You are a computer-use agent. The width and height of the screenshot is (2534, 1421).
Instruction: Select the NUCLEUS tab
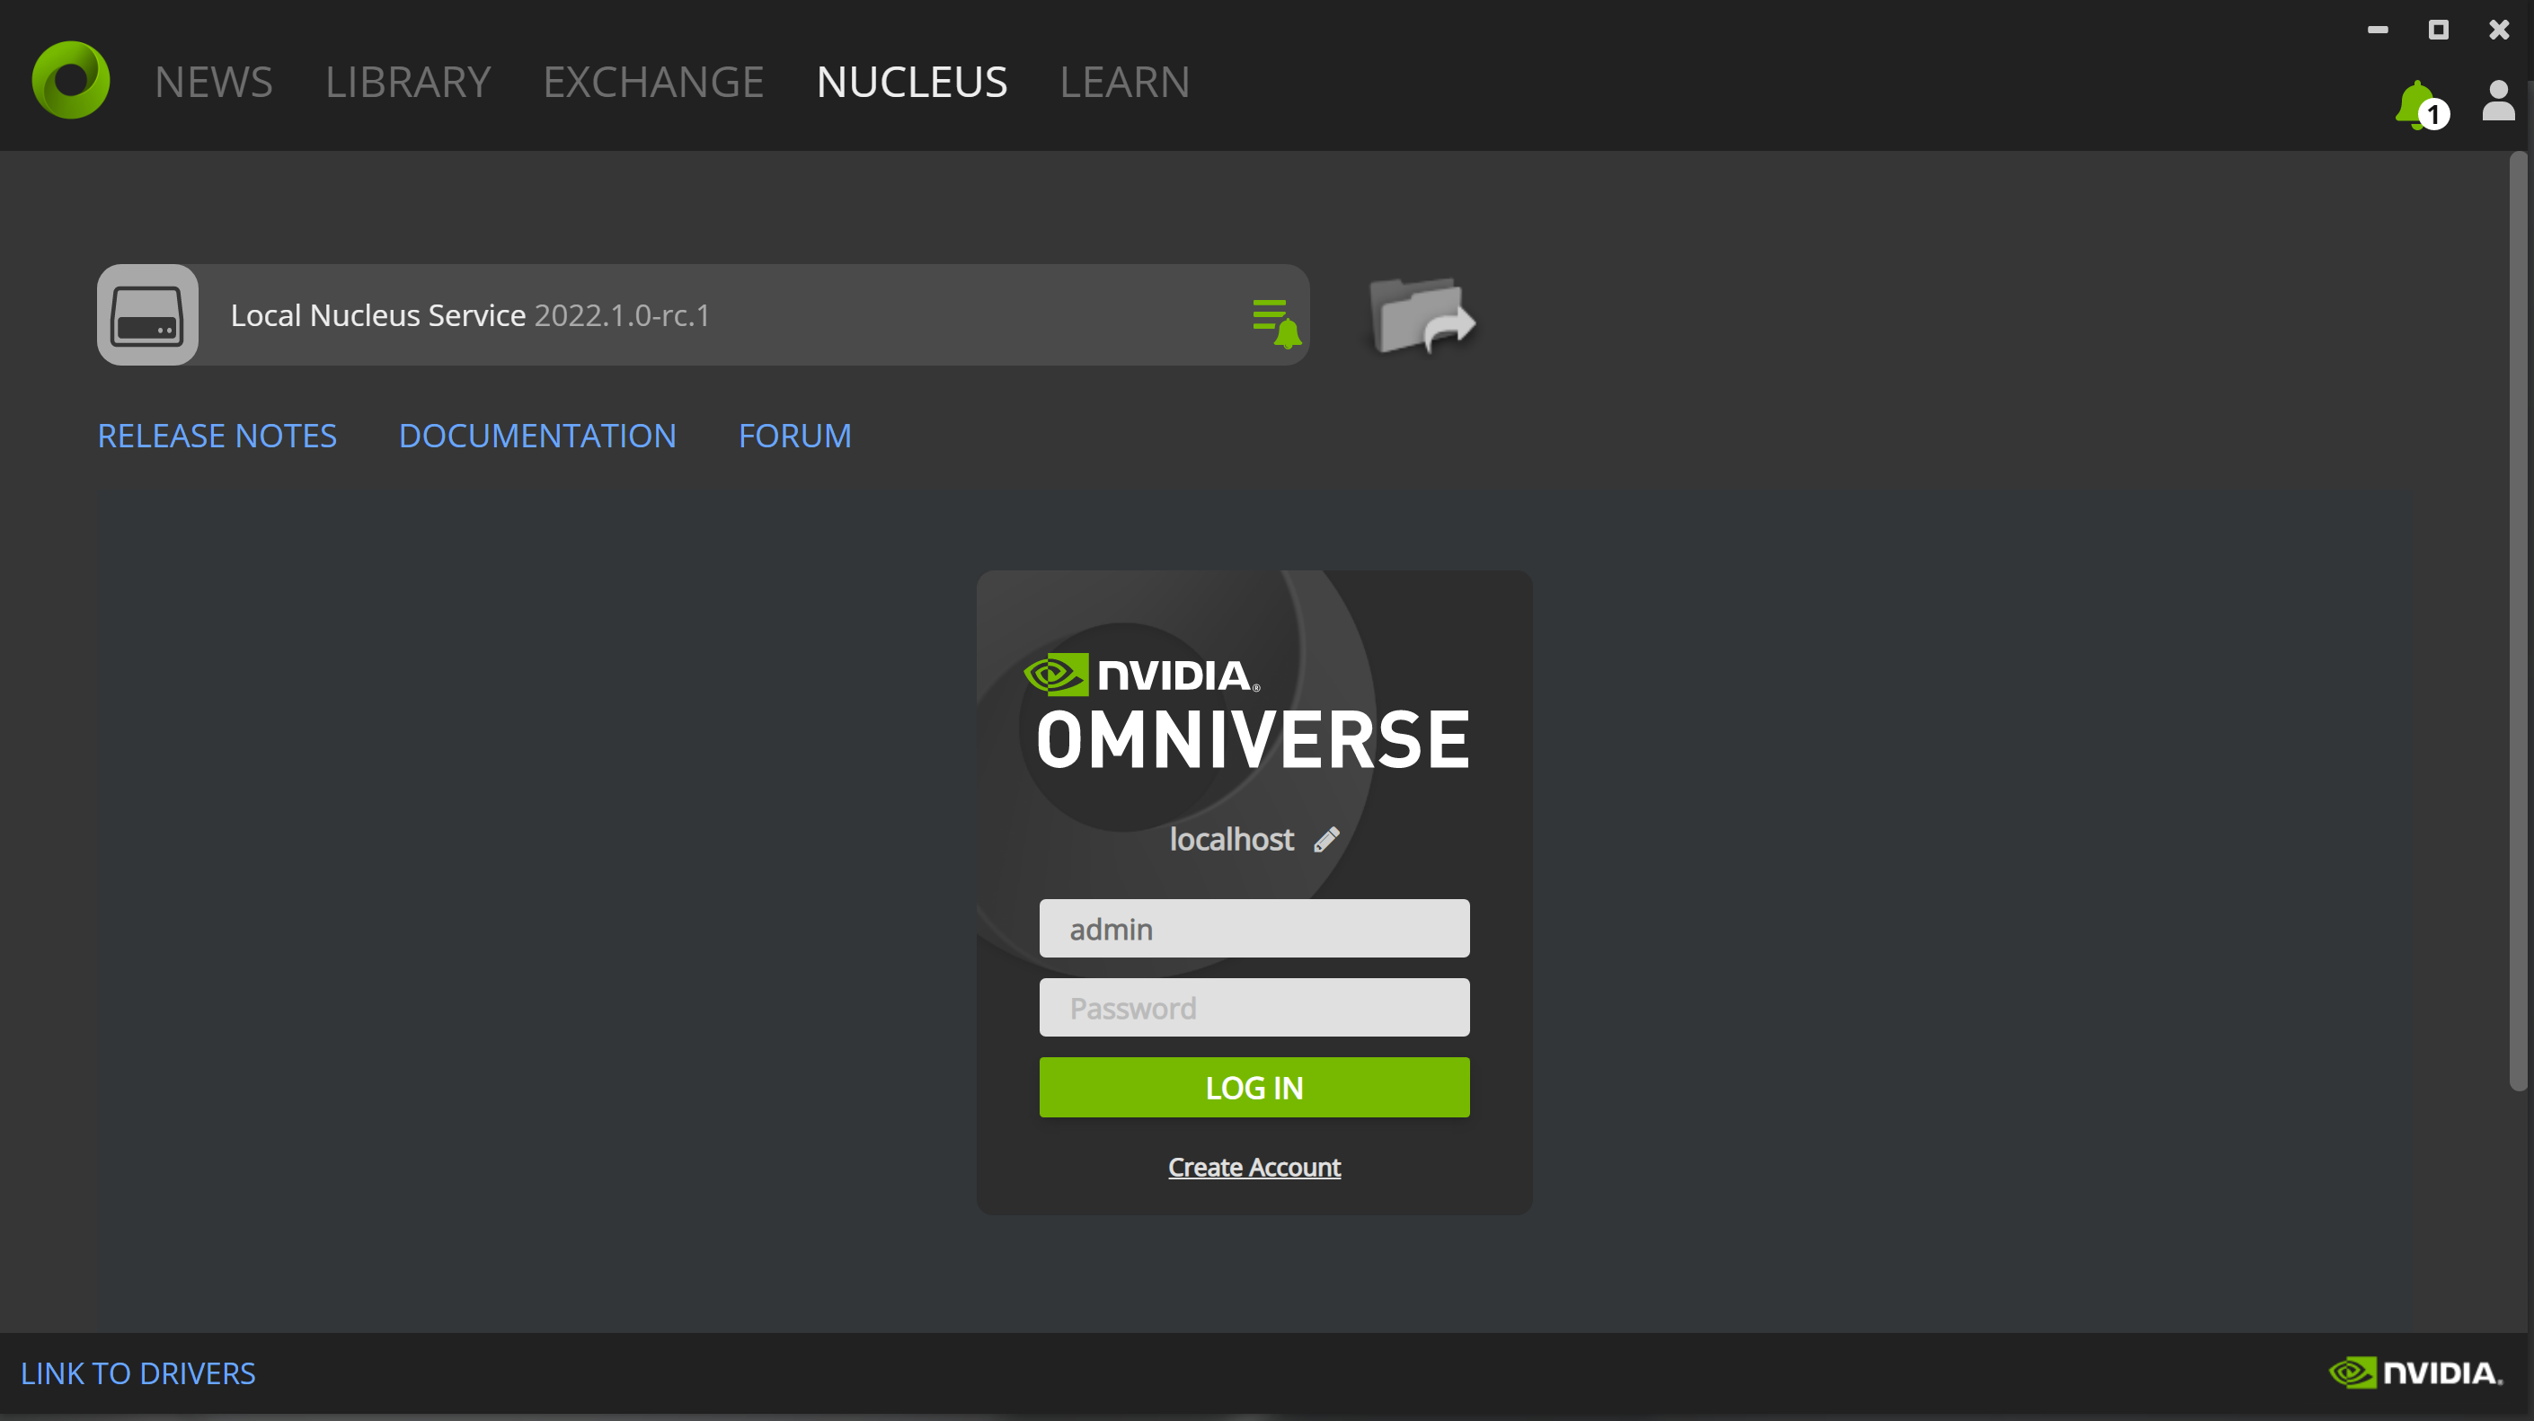pyautogui.click(x=912, y=82)
